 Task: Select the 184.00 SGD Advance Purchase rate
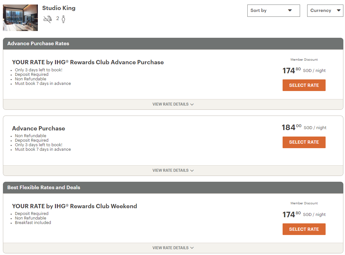[x=304, y=142]
